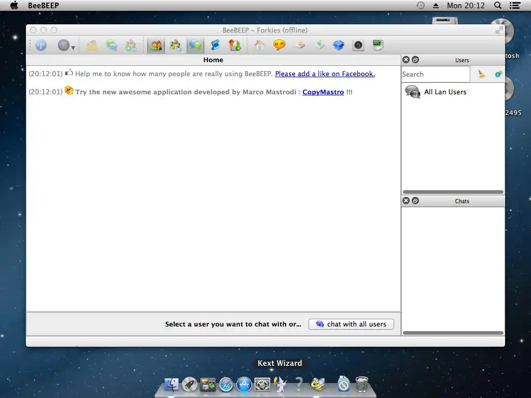Open Safari compass in Dock

(226, 385)
